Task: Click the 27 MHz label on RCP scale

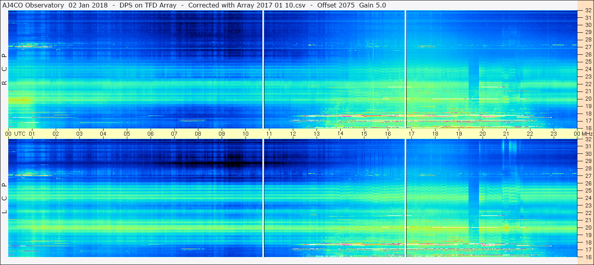Action: coord(588,47)
